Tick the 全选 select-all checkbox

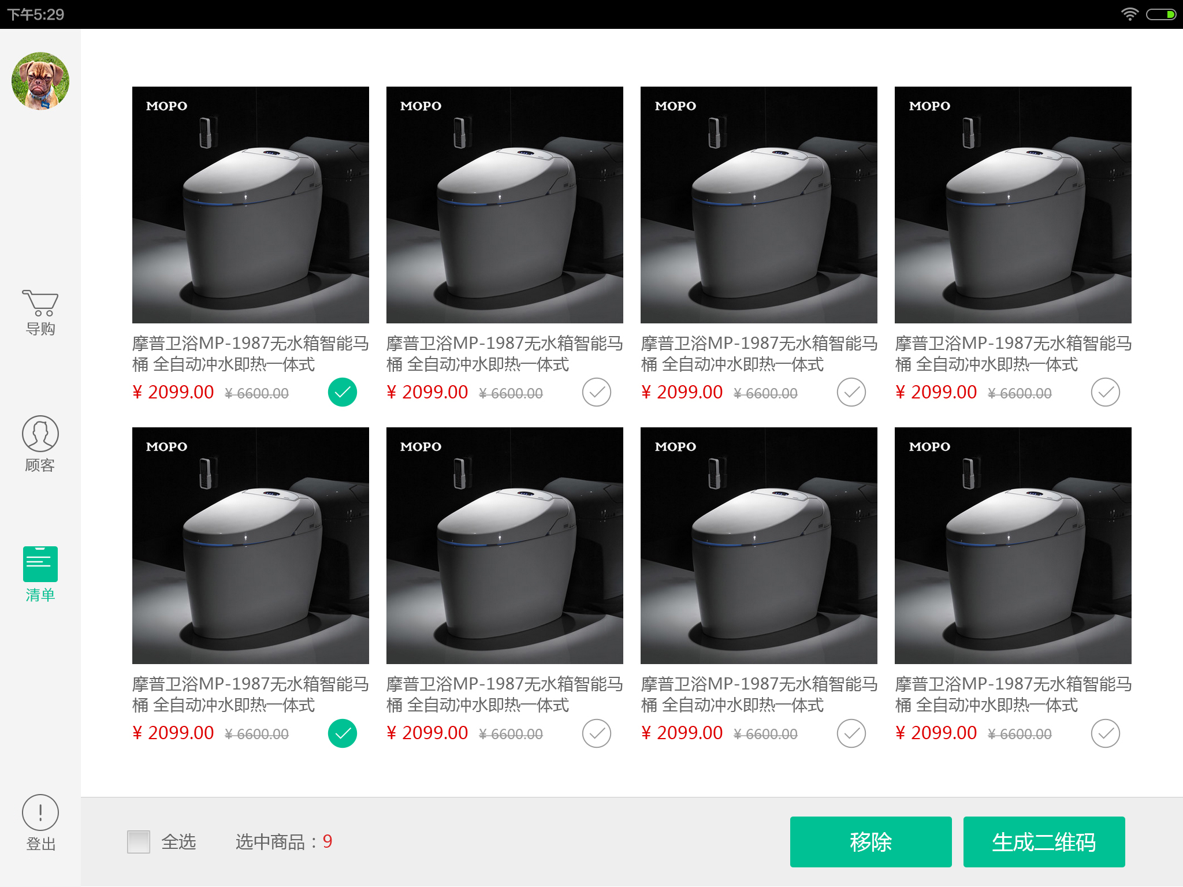139,842
